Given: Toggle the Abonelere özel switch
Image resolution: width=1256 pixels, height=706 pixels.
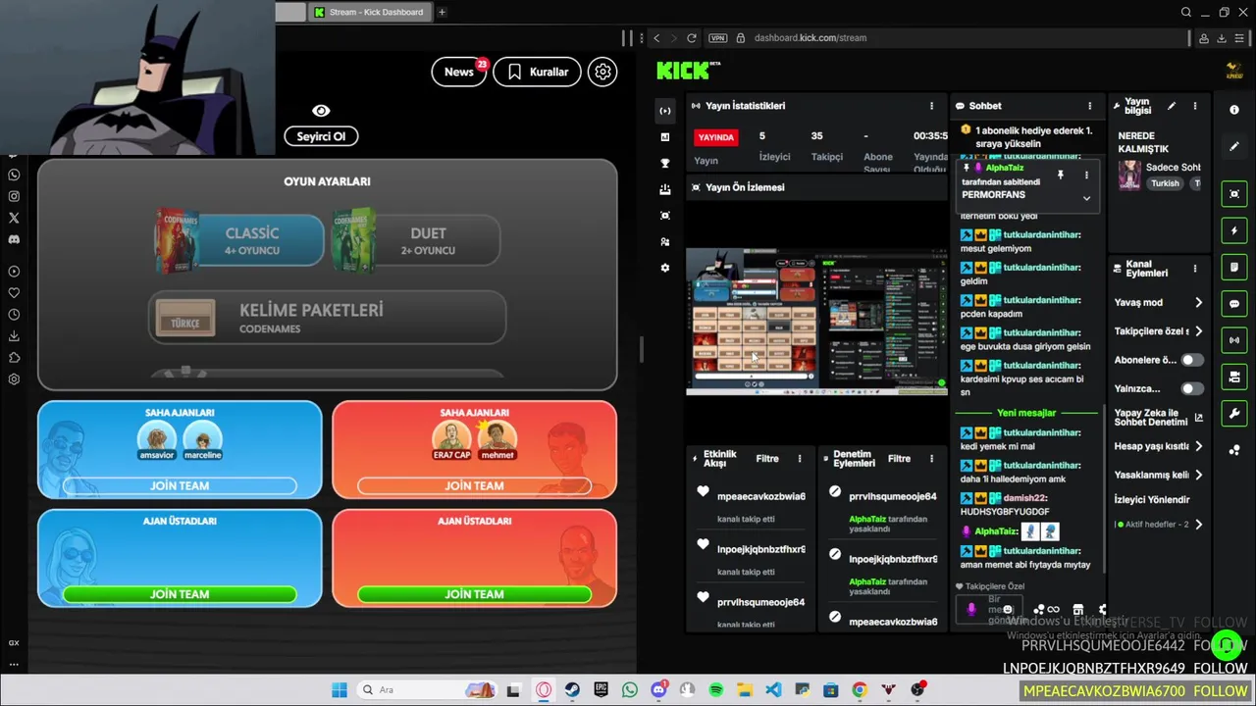Looking at the screenshot, I should click(1191, 360).
